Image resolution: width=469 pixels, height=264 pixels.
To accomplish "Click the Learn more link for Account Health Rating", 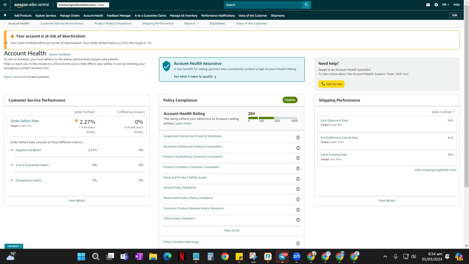I will [183, 123].
